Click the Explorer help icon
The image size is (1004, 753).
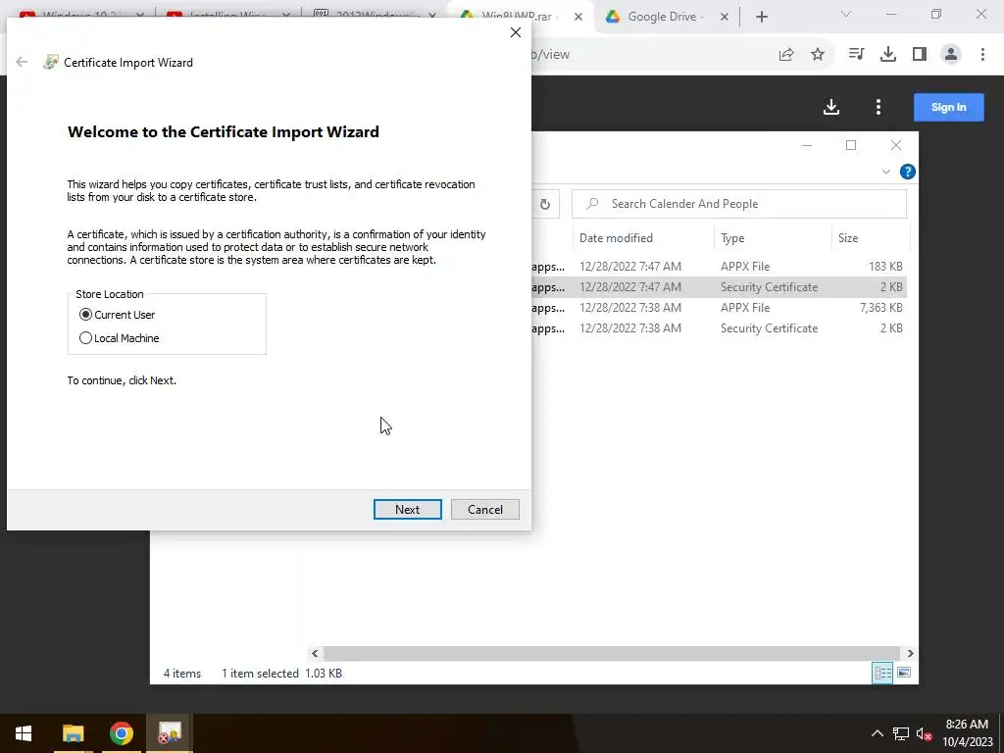[x=907, y=172]
